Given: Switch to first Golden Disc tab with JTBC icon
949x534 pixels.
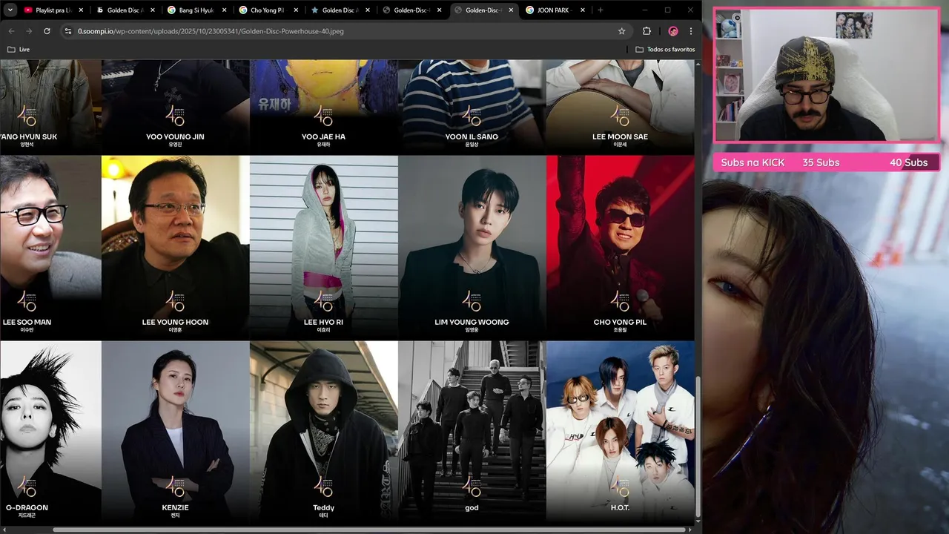Looking at the screenshot, I should pyautogui.click(x=125, y=10).
